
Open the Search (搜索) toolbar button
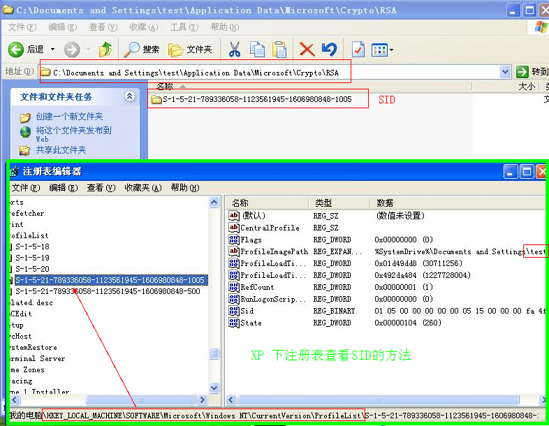pyautogui.click(x=142, y=50)
